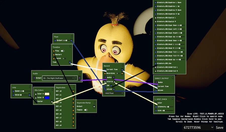
Task: Click the L_SPOT_CHICA intensity input port
Action: pos(156,107)
